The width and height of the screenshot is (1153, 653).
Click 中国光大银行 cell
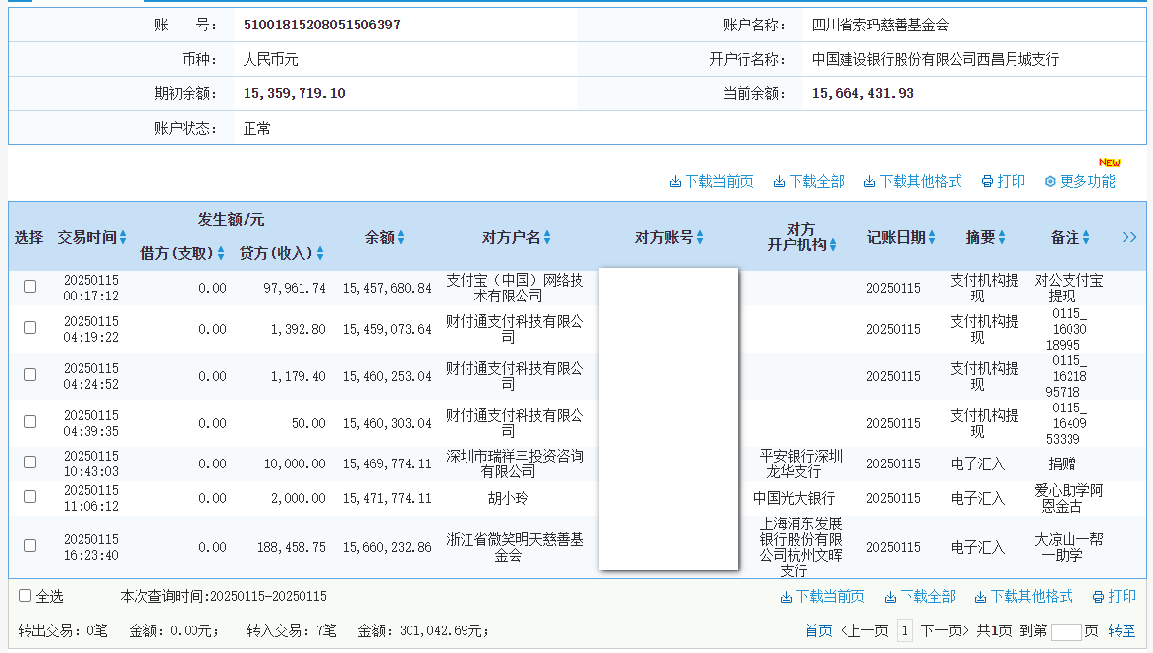pyautogui.click(x=795, y=498)
